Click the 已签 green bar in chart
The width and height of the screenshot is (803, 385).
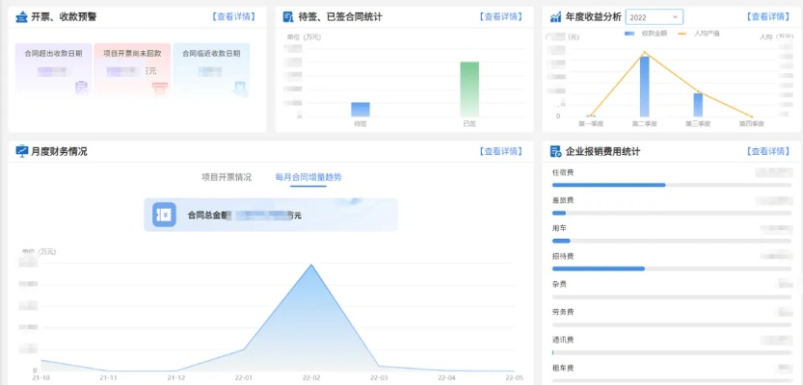pos(469,89)
